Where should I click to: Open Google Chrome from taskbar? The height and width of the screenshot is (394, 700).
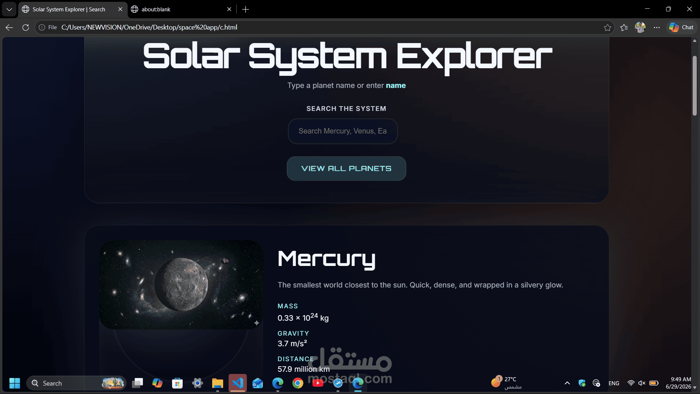coord(298,383)
